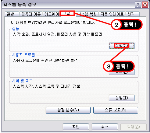
Task: Open the 자동 업데이트 tab
Action: 112,14
